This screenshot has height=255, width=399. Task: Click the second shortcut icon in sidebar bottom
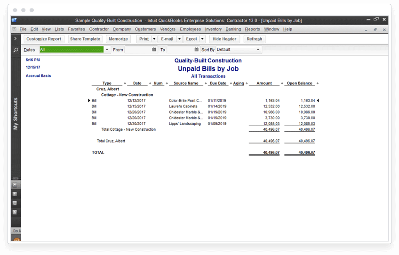[15, 194]
